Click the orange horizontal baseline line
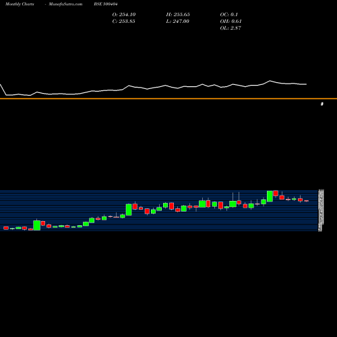Image resolution: width=337 pixels, height=337 pixels. 168,98
